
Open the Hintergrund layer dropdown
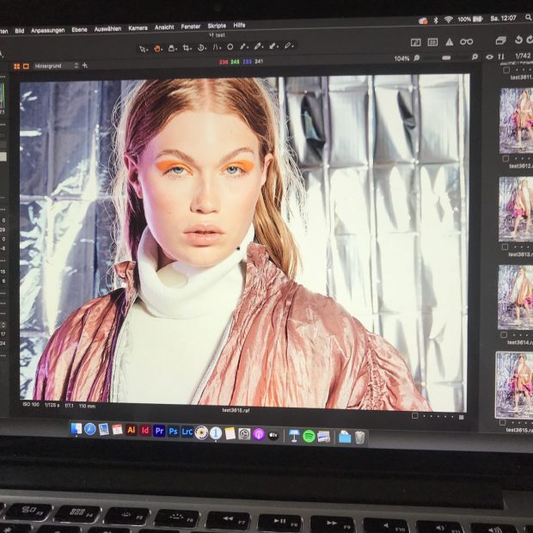click(x=56, y=66)
